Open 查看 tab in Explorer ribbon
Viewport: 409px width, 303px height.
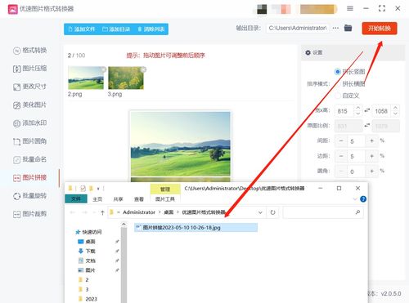(139, 199)
